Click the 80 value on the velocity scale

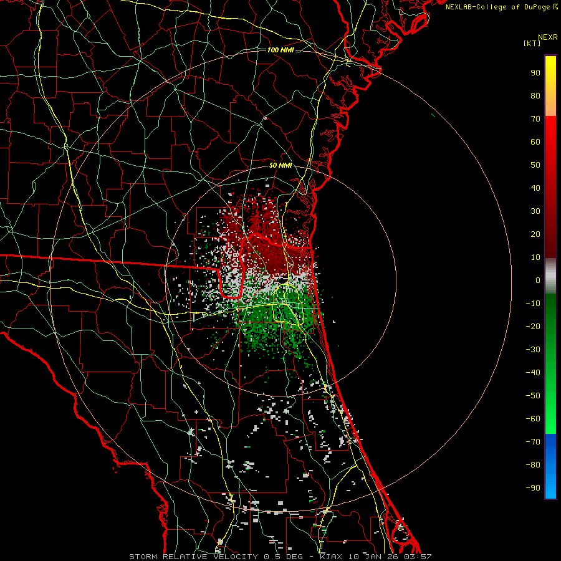(x=535, y=95)
